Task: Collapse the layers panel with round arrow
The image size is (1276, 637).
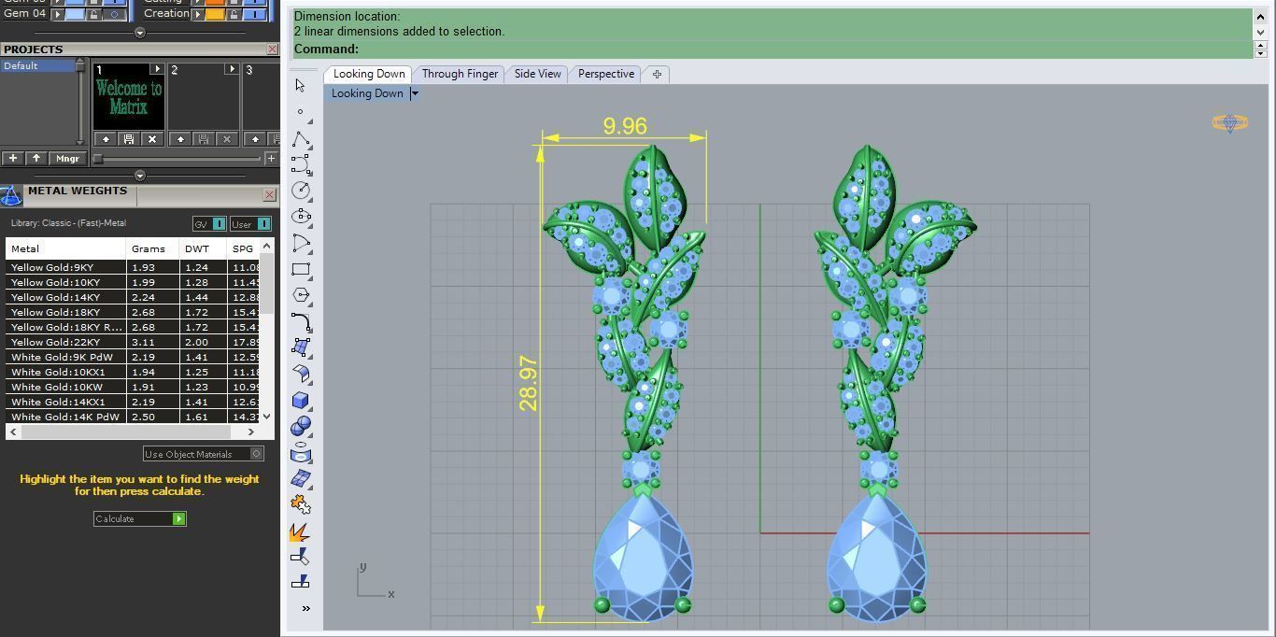Action: point(140,33)
